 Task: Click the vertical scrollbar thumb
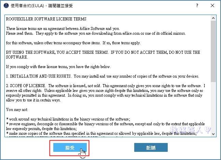[213, 51]
